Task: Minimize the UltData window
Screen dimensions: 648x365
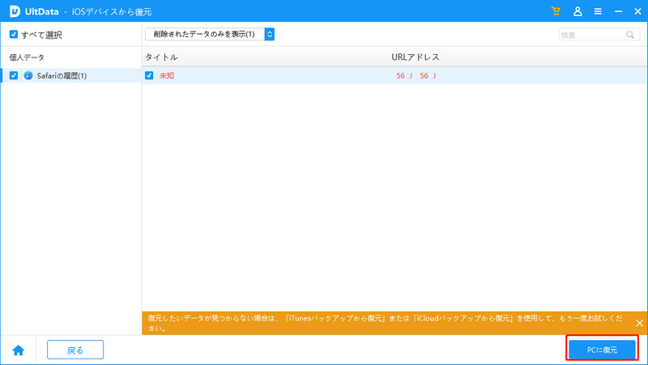Action: (x=617, y=11)
